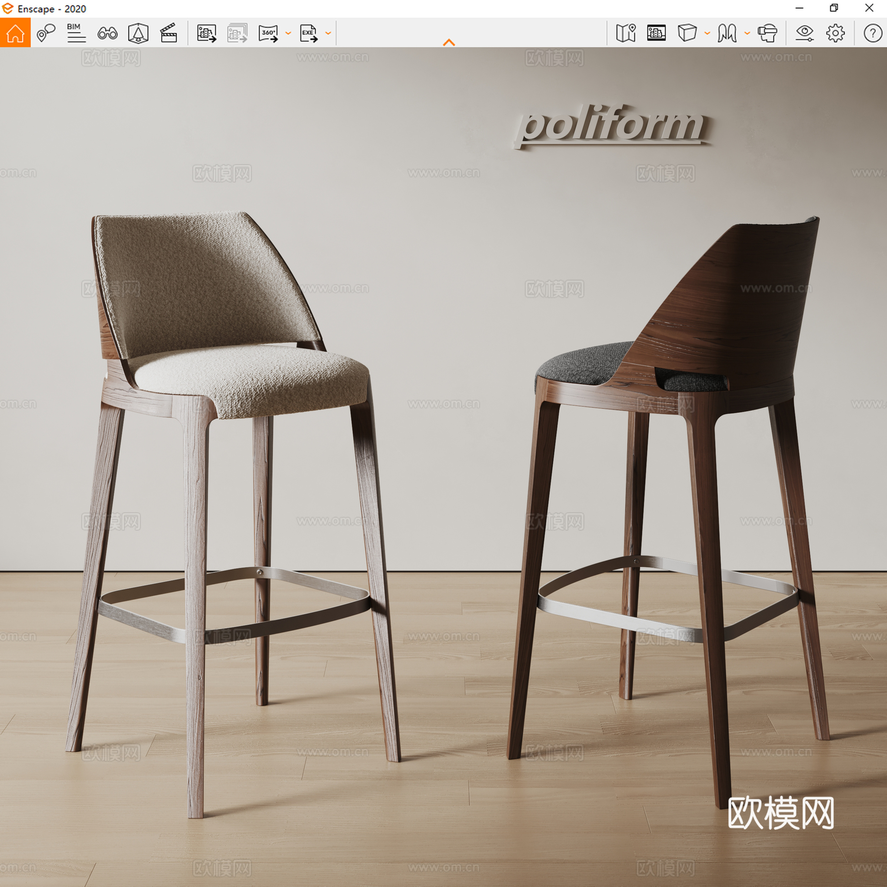The image size is (887, 887).
Task: Export the project as a standalone EXE
Action: pyautogui.click(x=309, y=33)
